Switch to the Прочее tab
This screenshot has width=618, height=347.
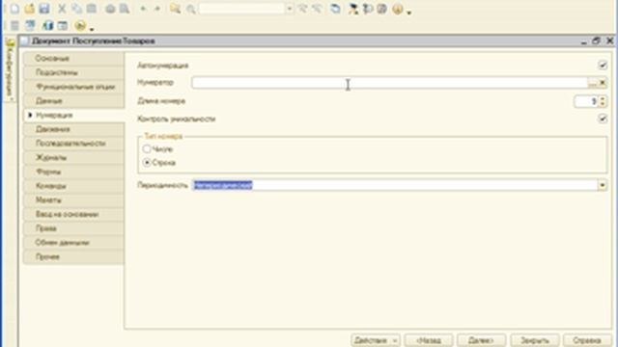[x=74, y=256]
